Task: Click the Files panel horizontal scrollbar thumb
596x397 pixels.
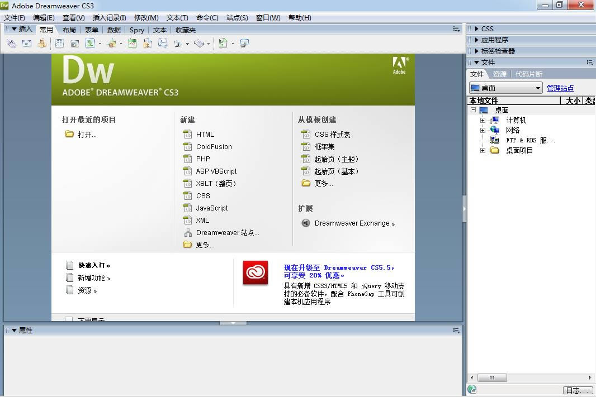Action: pyautogui.click(x=492, y=378)
